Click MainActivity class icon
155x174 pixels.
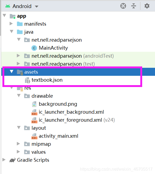(34, 48)
